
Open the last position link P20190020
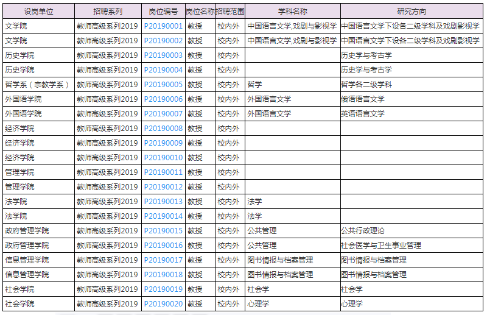163,304
